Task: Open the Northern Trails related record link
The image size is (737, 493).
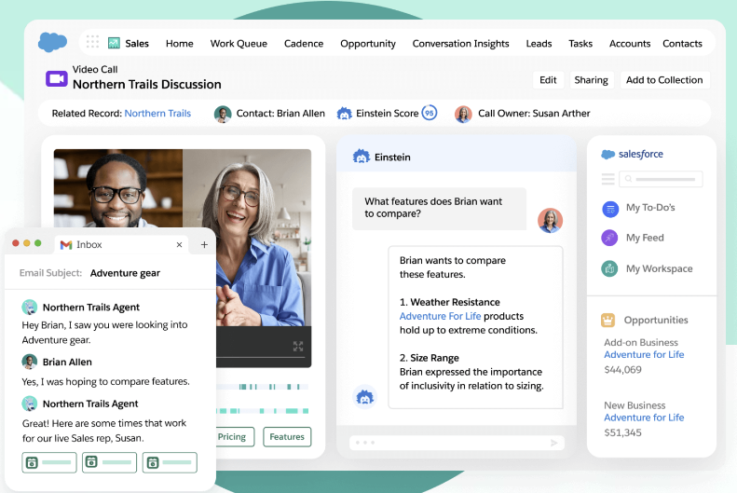Action: tap(158, 114)
